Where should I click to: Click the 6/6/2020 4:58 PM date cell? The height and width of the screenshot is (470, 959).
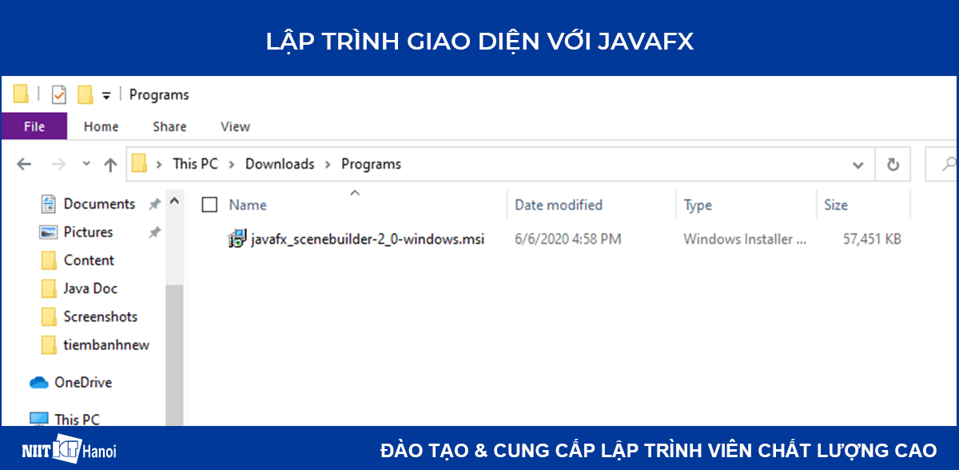pos(568,238)
